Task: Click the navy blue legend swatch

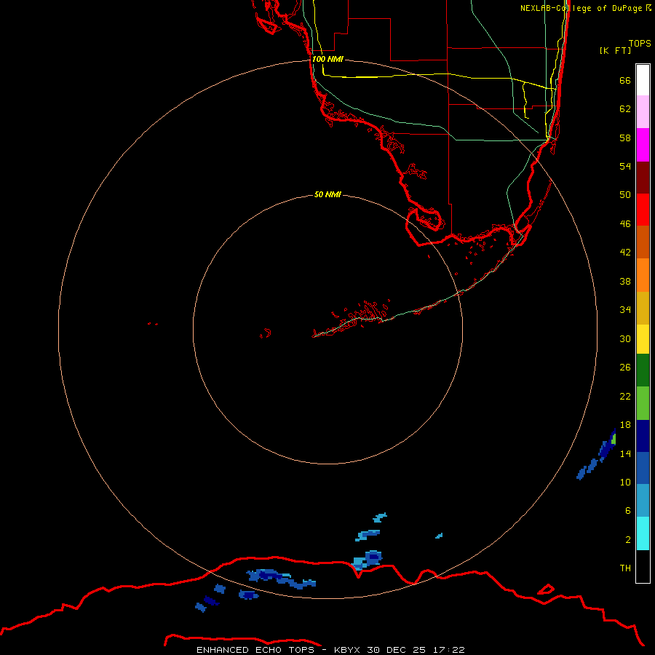Action: tap(643, 436)
